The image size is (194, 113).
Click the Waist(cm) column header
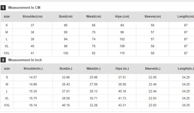(x=94, y=17)
